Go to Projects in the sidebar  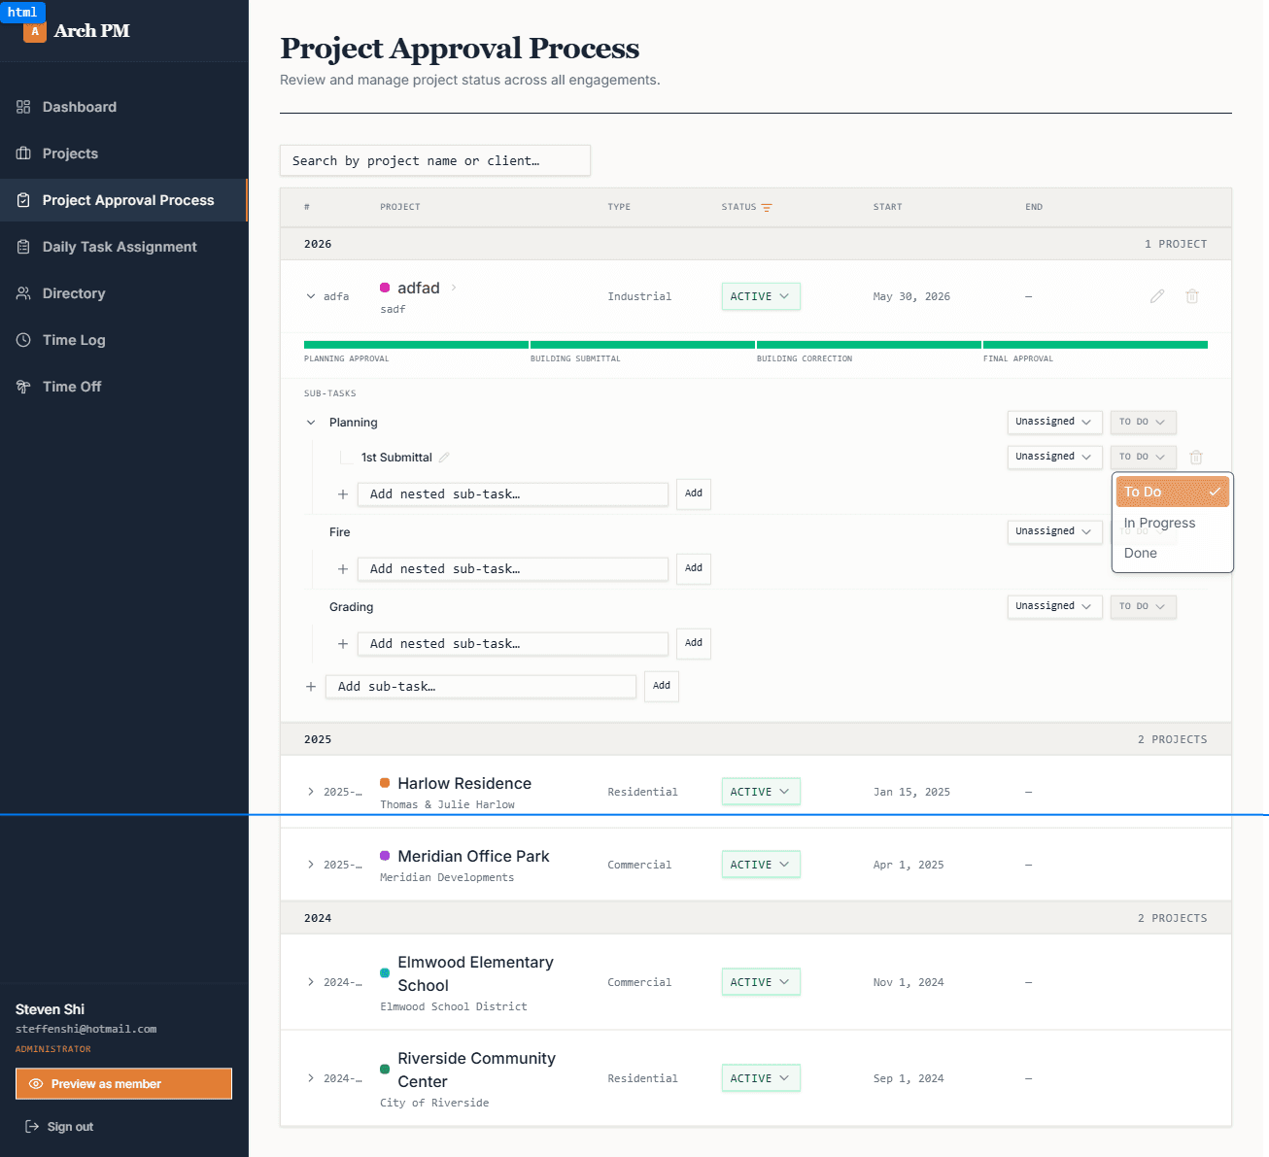click(123, 153)
